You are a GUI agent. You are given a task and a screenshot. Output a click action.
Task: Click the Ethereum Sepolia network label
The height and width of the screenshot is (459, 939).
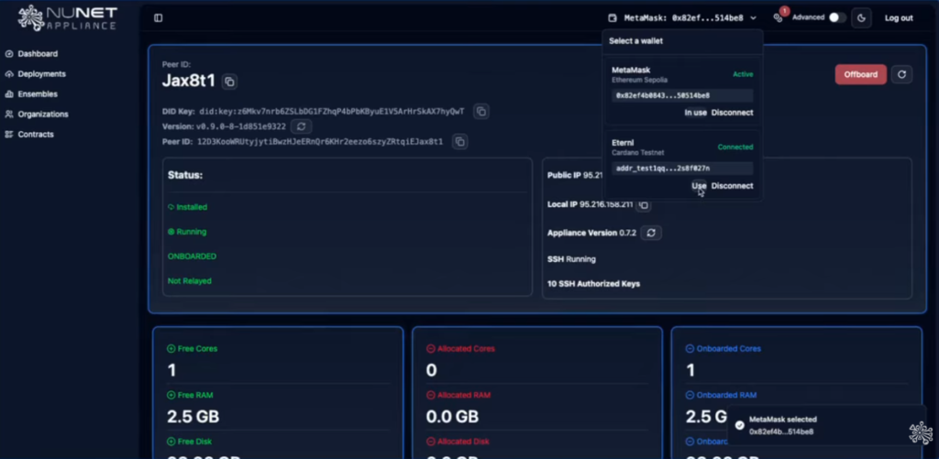tap(639, 81)
